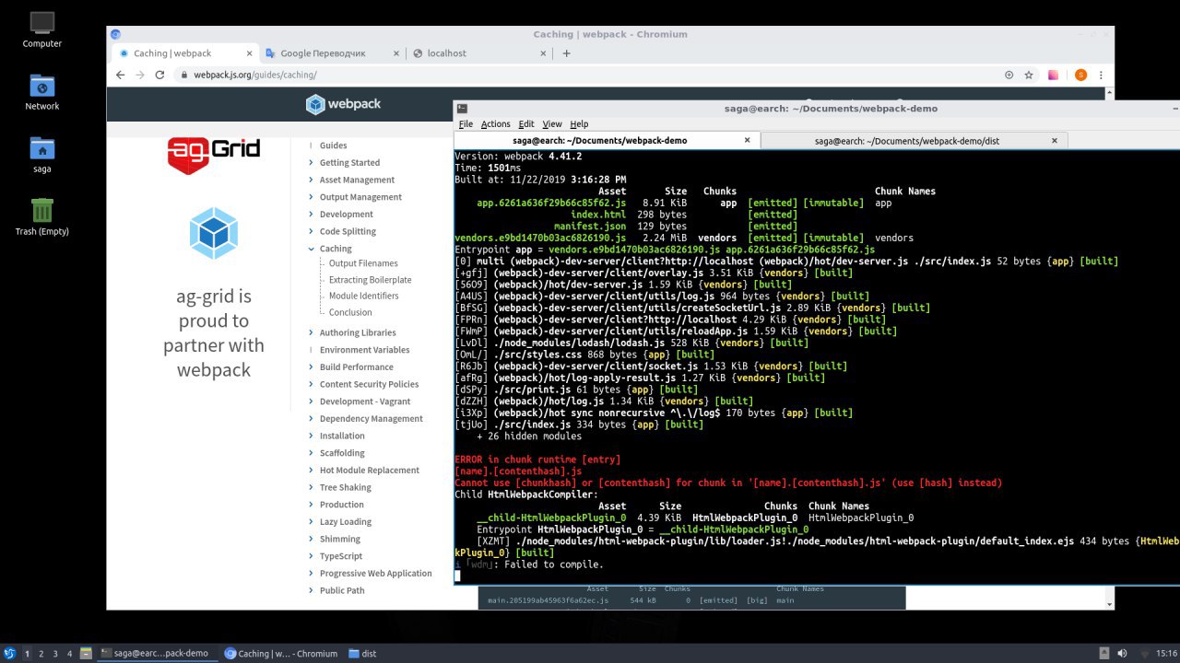Screen dimensions: 1180x663
Task: Open Chromium three-dot menu
Action: coord(1101,76)
